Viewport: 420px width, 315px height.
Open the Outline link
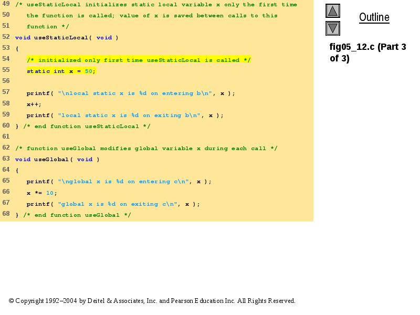(374, 17)
